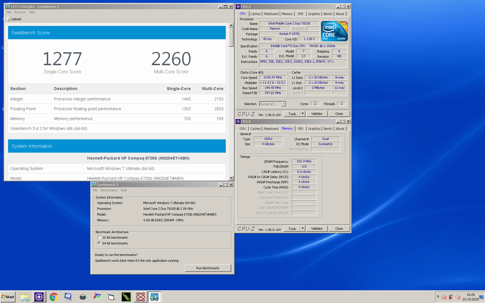Click Close button in lower CPU-Z window
This screenshot has height=303, width=485.
339,229
